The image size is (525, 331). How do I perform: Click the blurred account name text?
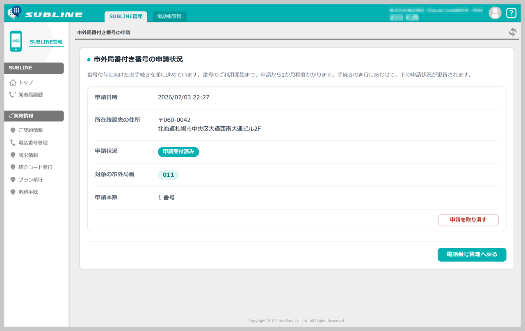[x=436, y=14]
